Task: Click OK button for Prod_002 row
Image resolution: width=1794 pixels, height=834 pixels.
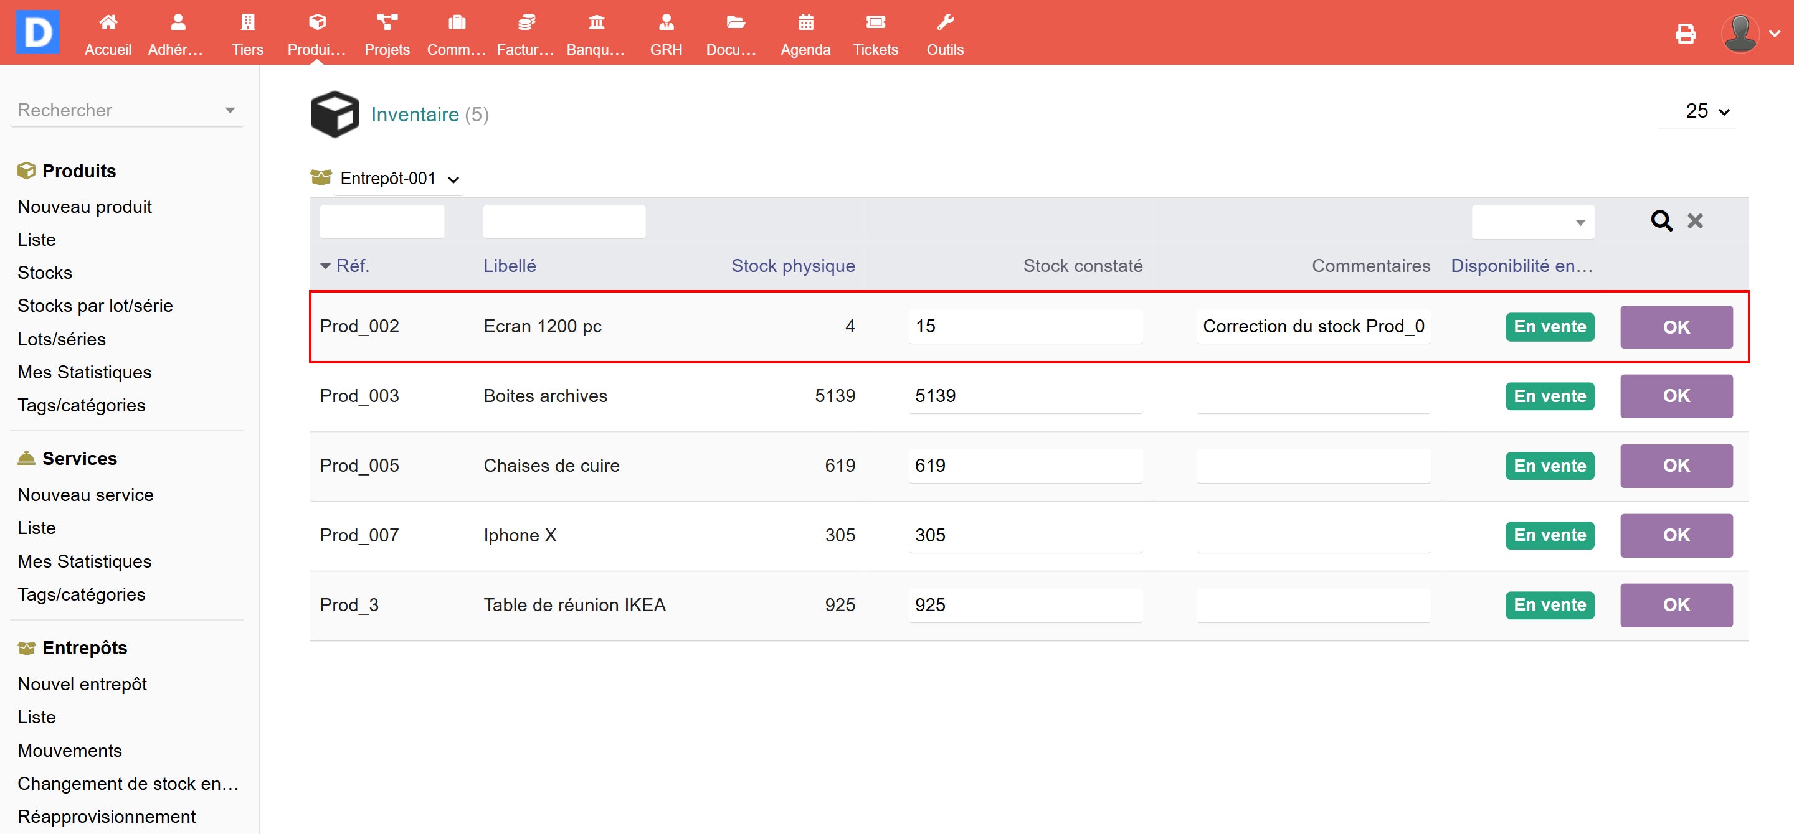Action: [x=1675, y=327]
